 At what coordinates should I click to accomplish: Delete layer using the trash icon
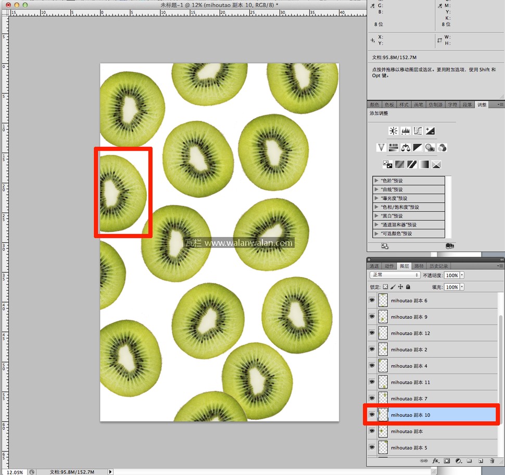point(492,461)
